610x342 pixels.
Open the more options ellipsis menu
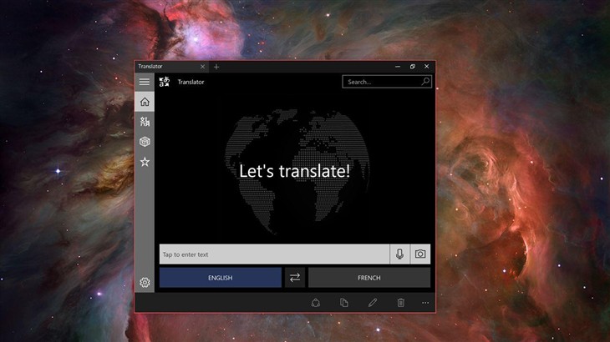coord(425,303)
